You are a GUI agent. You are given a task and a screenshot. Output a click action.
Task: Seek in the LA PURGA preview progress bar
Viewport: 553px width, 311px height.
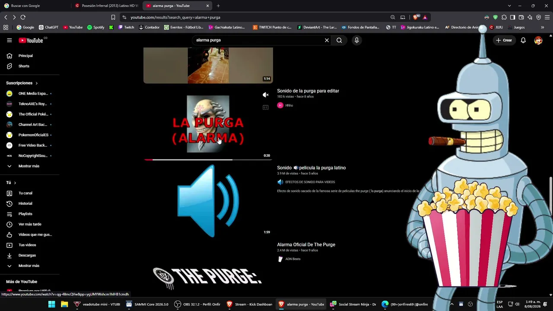[x=208, y=160]
